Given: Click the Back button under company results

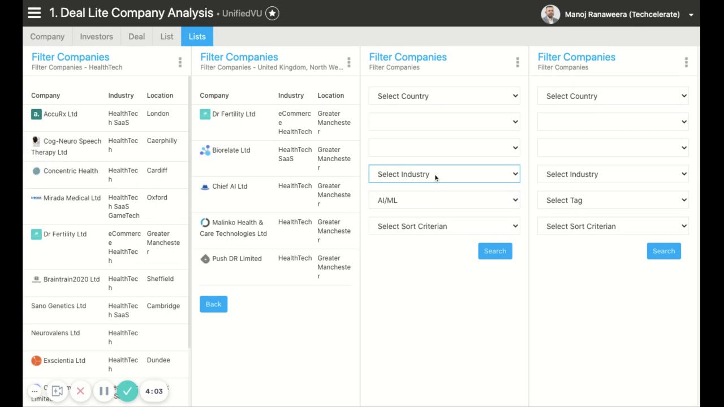Looking at the screenshot, I should click(x=213, y=304).
